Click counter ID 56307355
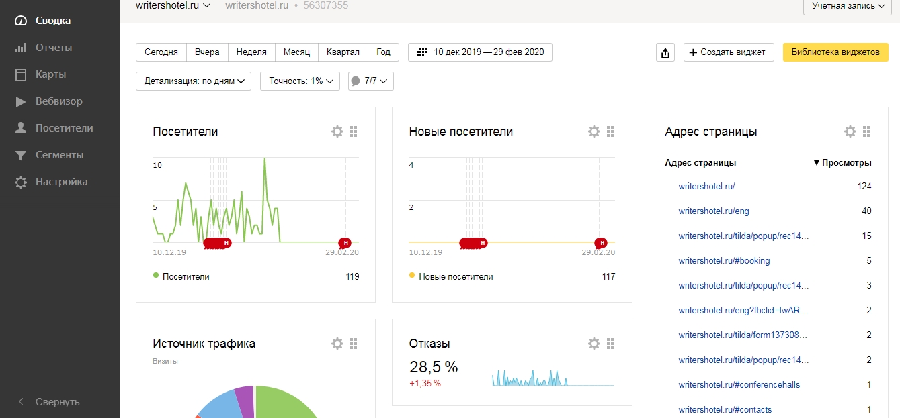Screen dimensions: 900x418 [x=326, y=5]
